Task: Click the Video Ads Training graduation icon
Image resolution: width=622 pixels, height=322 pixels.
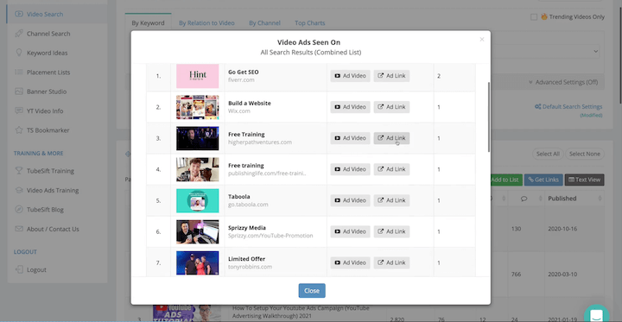Action: pyautogui.click(x=19, y=190)
